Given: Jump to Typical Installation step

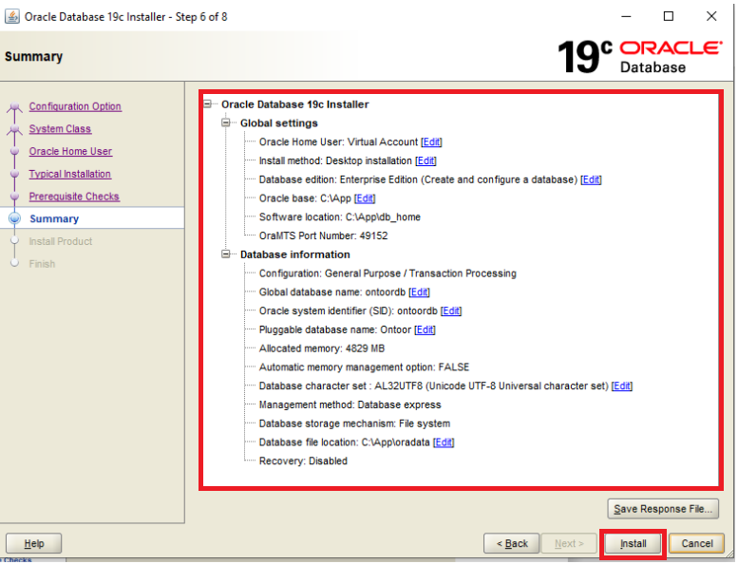Looking at the screenshot, I should tap(69, 174).
